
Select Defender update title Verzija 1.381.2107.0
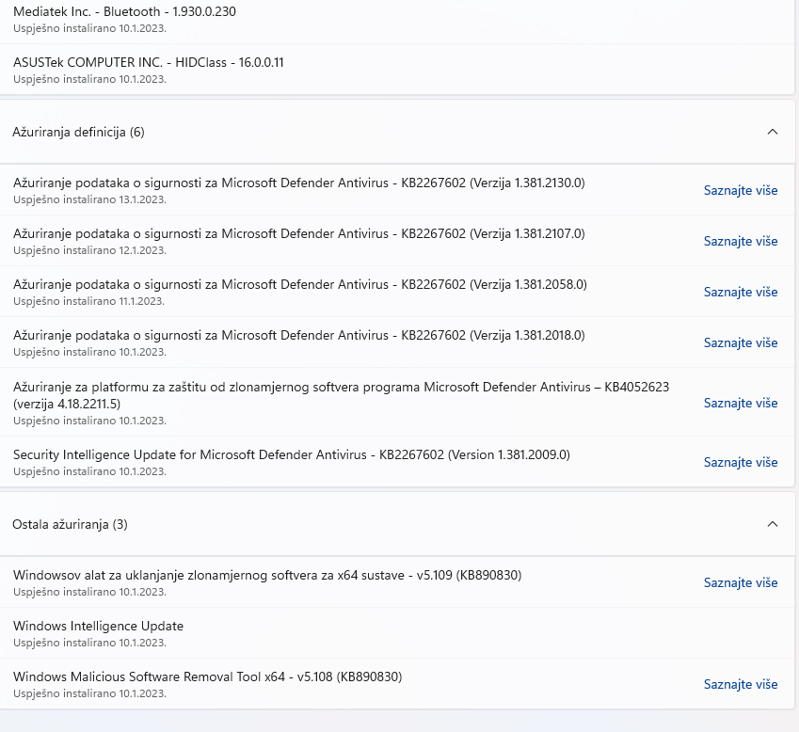tap(299, 234)
